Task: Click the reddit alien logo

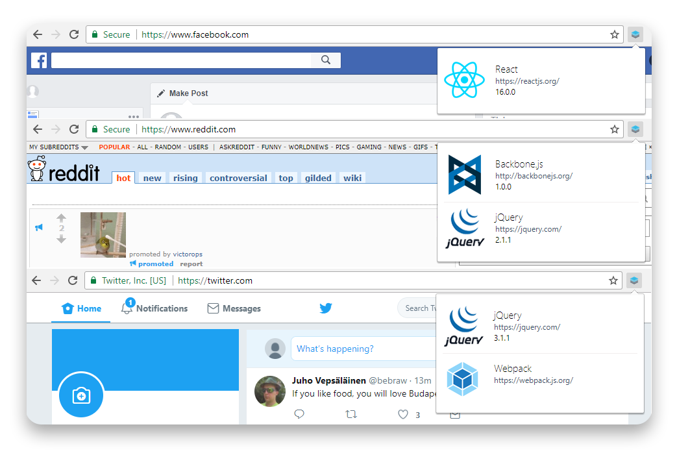Action: (x=37, y=169)
